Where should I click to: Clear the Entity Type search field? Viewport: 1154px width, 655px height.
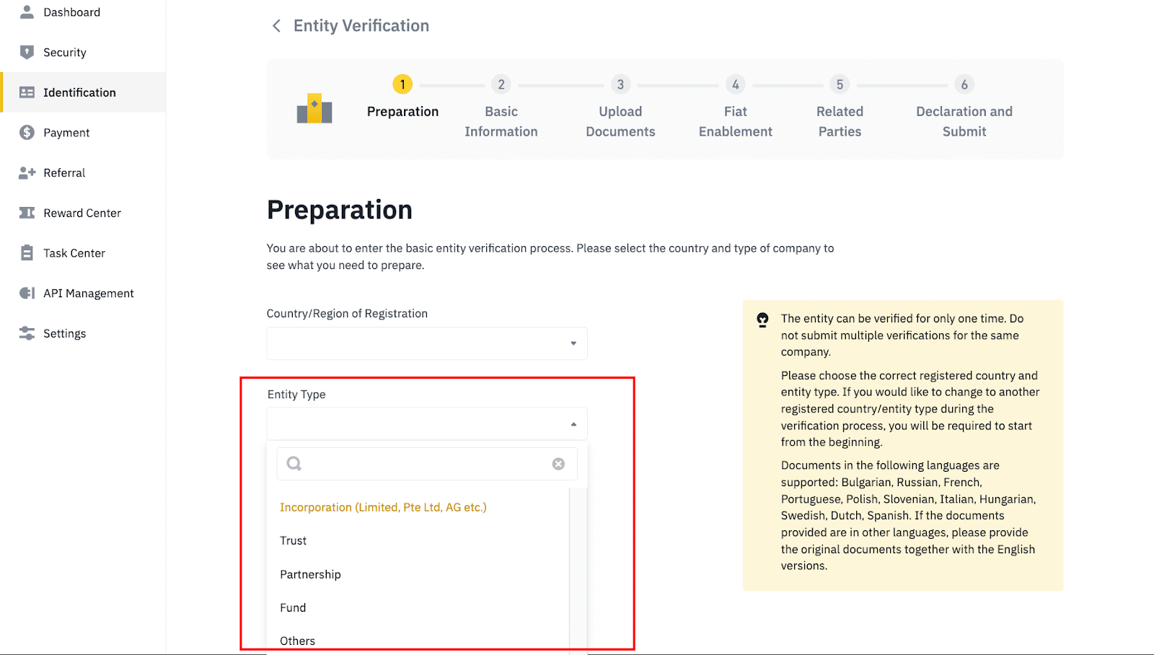558,464
